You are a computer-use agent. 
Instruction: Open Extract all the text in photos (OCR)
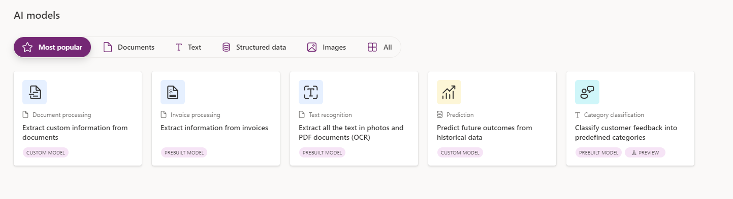point(351,133)
